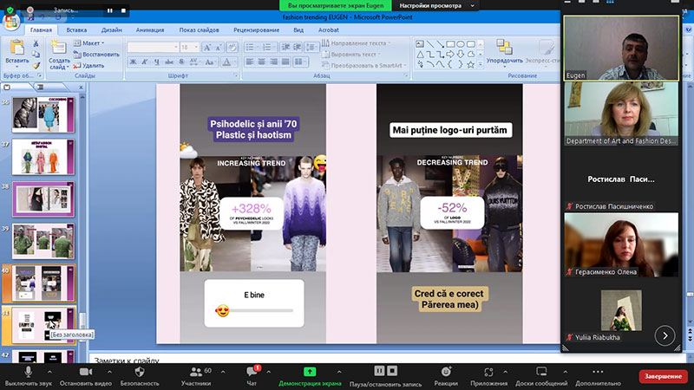The height and width of the screenshot is (390, 694).
Task: Expand audio options arrow beside microphone
Action: click(49, 372)
